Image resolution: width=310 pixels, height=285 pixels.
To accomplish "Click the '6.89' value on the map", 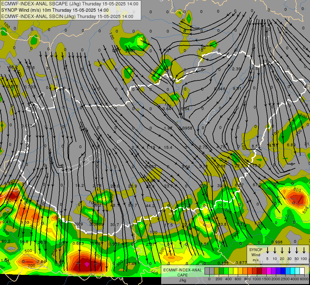I will pos(291,145).
